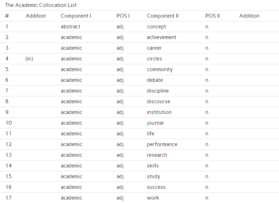Click the POS II column header
Screen dimensions: 279x203
tap(213, 16)
